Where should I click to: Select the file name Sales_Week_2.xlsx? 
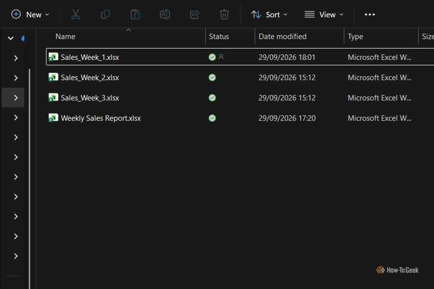90,78
